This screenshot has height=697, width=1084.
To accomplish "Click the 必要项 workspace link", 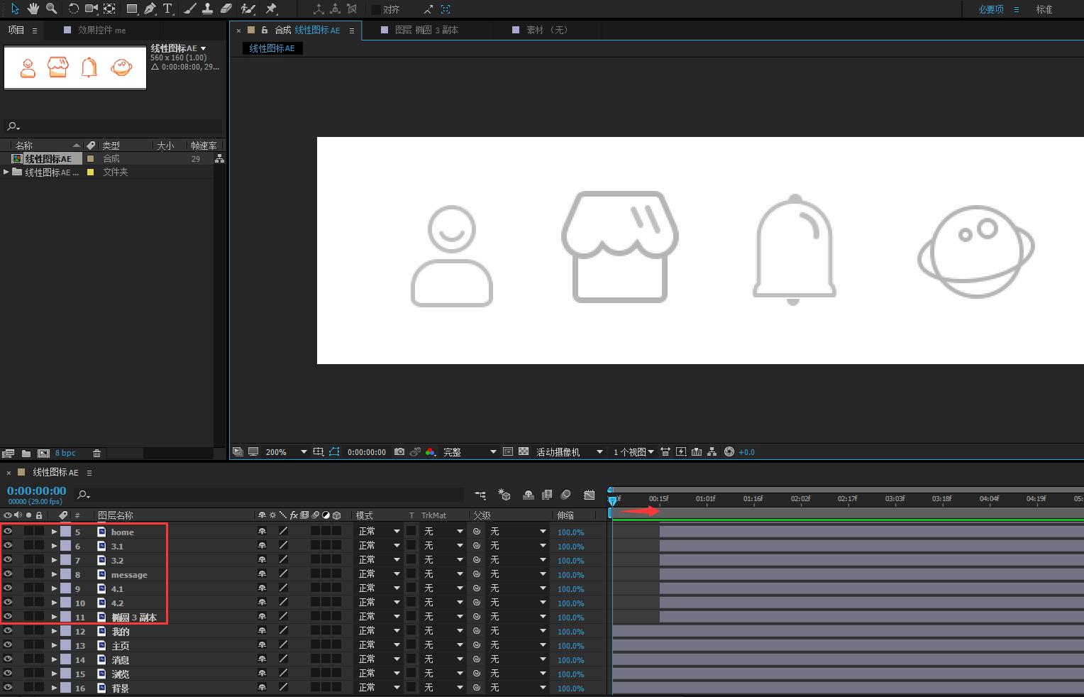I will (x=990, y=9).
